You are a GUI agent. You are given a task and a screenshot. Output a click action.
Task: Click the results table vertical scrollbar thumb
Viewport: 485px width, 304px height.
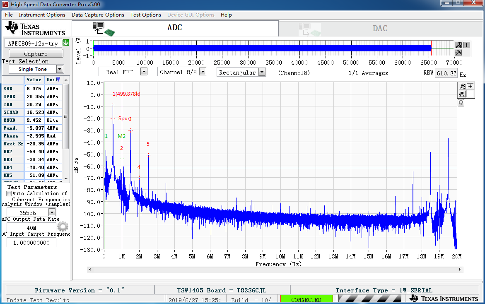(x=66, y=116)
